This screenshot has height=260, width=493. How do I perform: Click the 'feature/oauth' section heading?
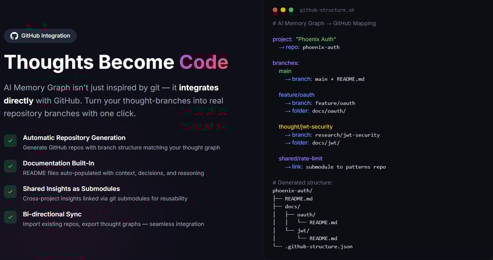[x=297, y=95]
